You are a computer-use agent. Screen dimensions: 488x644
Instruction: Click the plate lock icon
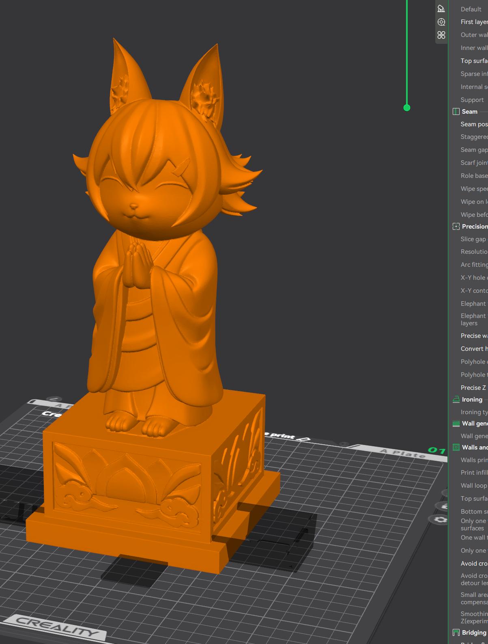click(444, 506)
